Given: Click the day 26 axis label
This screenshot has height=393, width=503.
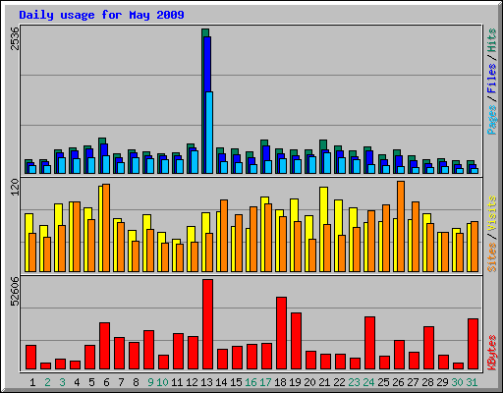Looking at the screenshot, I should pyautogui.click(x=398, y=382).
